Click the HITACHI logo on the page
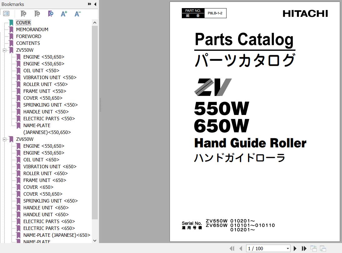Viewport: 342px width, 253px height. tap(305, 14)
